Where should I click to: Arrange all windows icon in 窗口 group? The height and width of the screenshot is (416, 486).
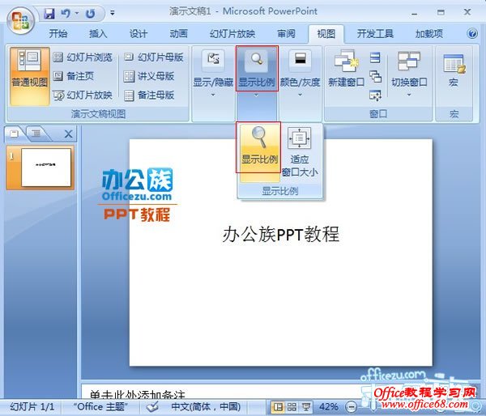tap(375, 57)
